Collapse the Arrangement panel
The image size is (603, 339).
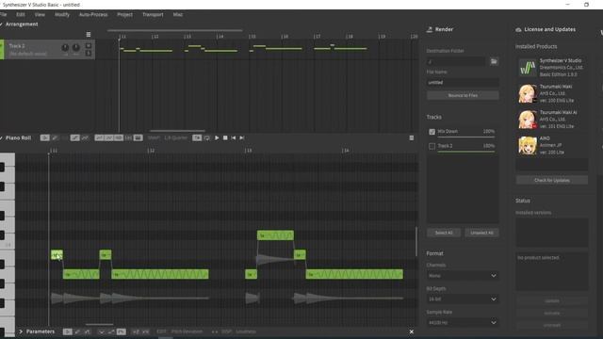pos(2,24)
